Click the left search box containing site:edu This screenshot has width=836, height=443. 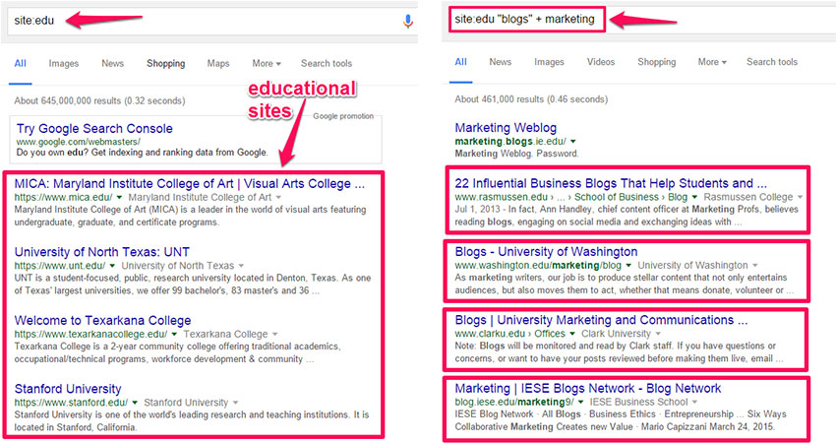[210, 22]
